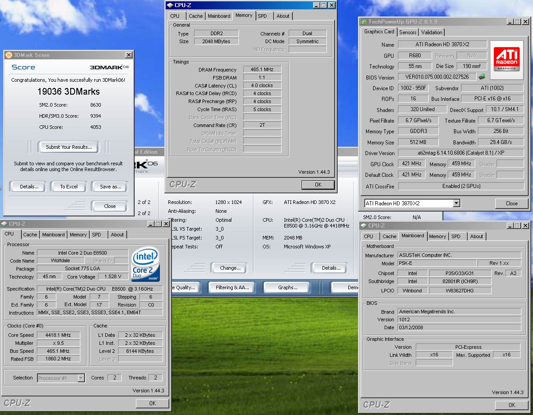Open About tab in CPU-Z CPU window
The width and height of the screenshot is (533, 415).
117,235
